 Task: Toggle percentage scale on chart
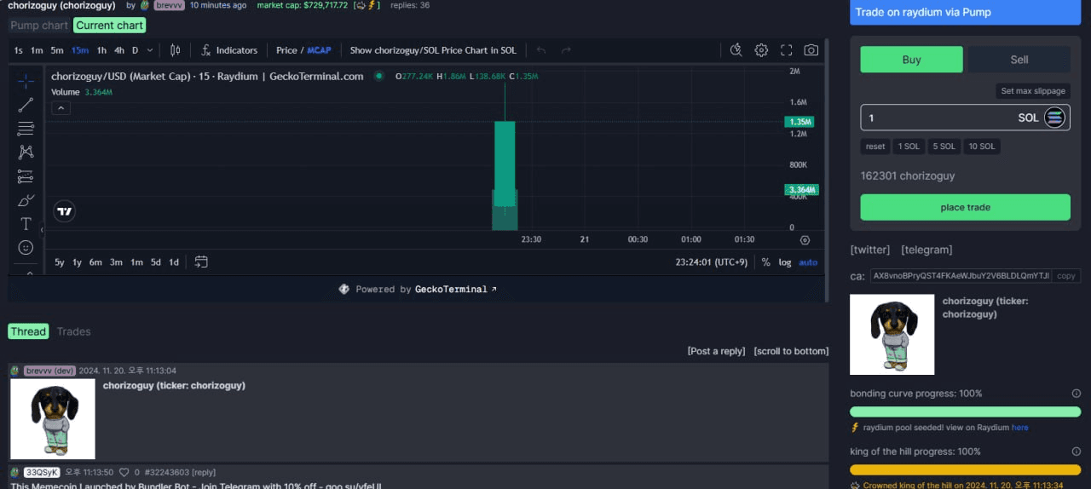tap(765, 262)
